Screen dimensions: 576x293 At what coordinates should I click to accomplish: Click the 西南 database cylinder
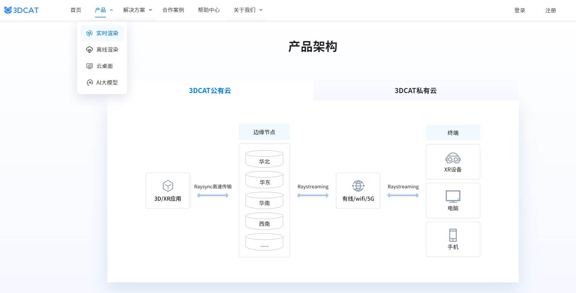(264, 221)
